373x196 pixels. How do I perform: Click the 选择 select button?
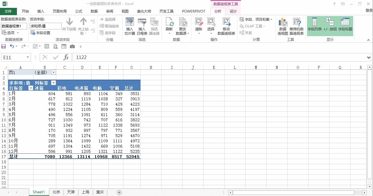tap(211, 26)
